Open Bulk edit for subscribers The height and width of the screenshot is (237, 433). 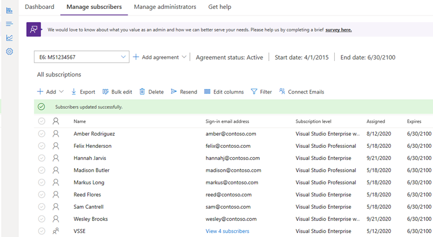(117, 92)
